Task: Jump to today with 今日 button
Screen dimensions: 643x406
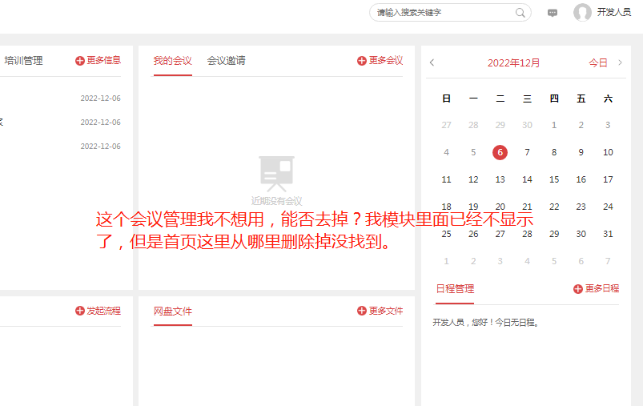Action: pyautogui.click(x=598, y=62)
